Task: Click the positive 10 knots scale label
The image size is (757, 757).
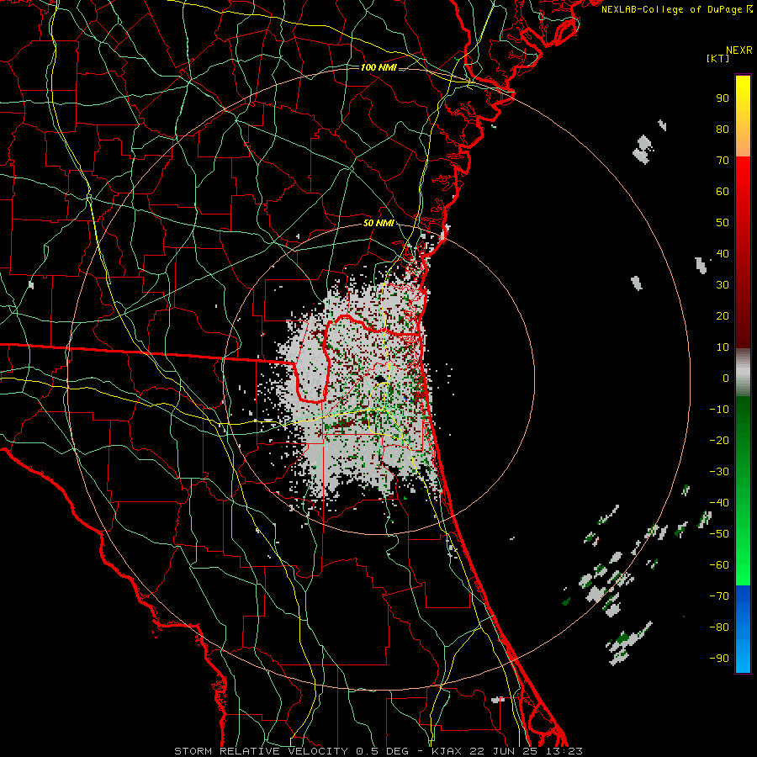Action: pos(723,347)
